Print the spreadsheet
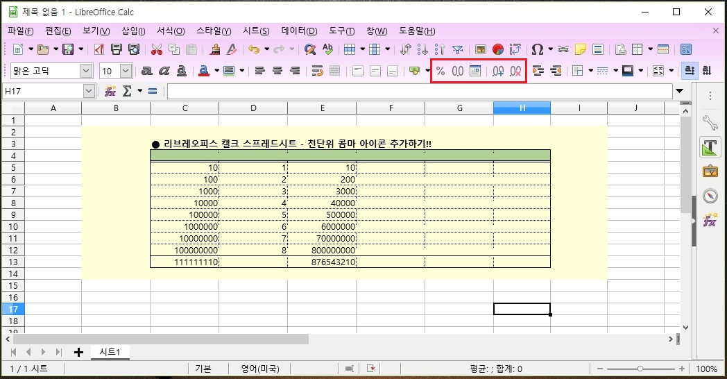The height and width of the screenshot is (379, 727). (x=117, y=49)
